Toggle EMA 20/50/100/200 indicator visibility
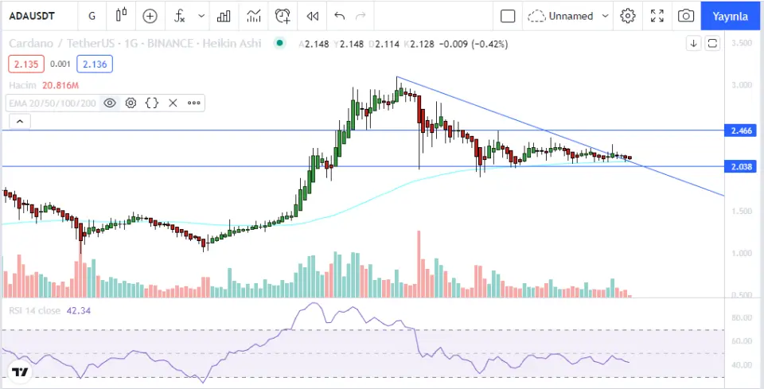This screenshot has height=389, width=764. pyautogui.click(x=110, y=103)
